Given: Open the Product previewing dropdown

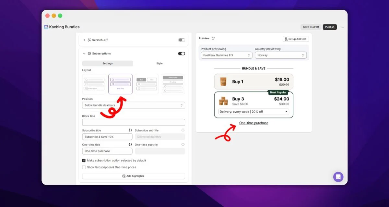Looking at the screenshot, I should 227,55.
